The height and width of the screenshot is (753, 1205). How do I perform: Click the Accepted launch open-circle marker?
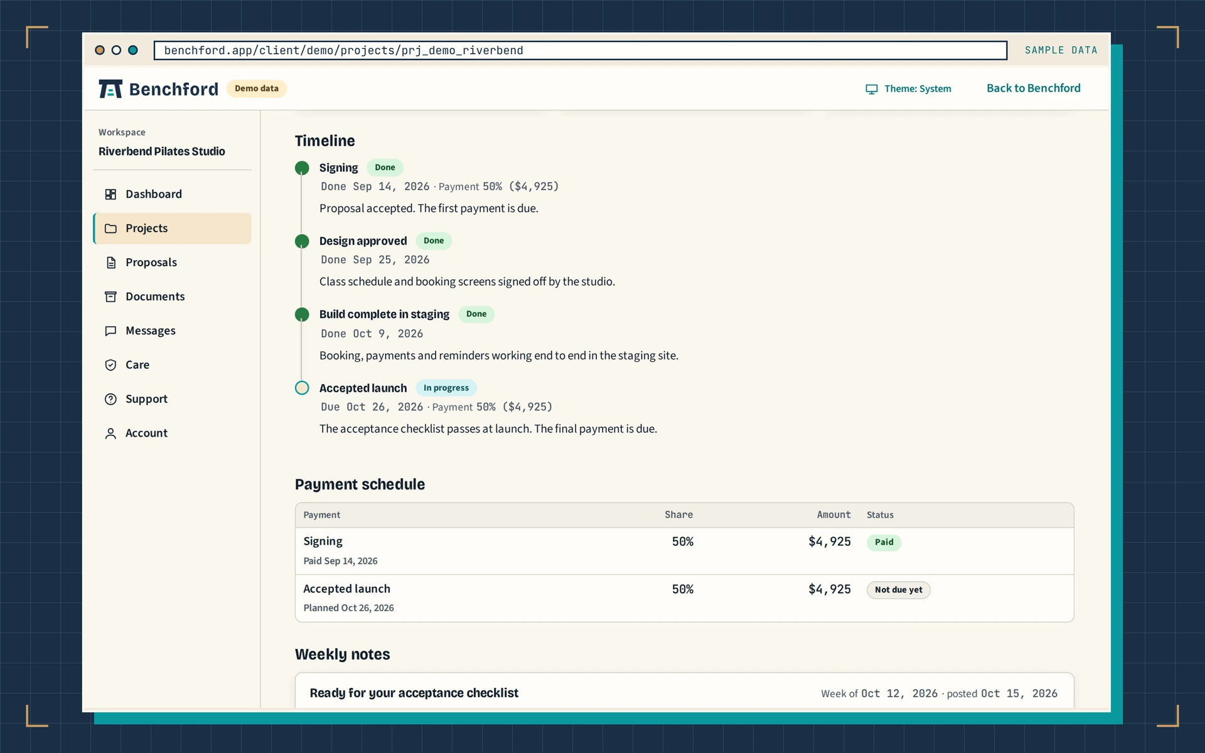pos(302,388)
